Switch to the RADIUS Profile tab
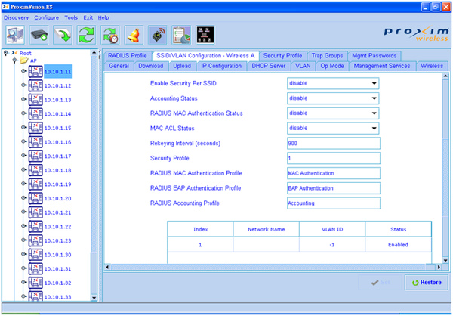 pos(128,55)
